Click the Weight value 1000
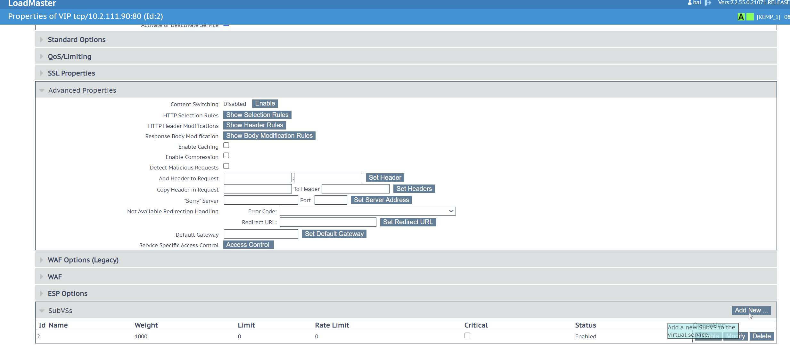The image size is (790, 354). (141, 336)
